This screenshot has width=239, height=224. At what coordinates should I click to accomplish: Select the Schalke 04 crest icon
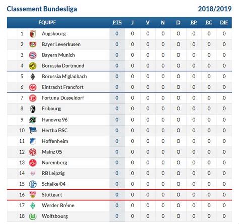(x=33, y=184)
